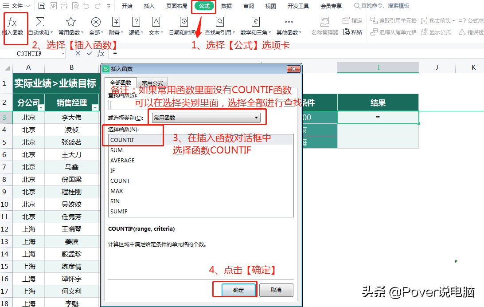Viewport: 484px width, 307px height.
Task: Click the Insert Function (插入函数) fx icon
Action: (12, 22)
